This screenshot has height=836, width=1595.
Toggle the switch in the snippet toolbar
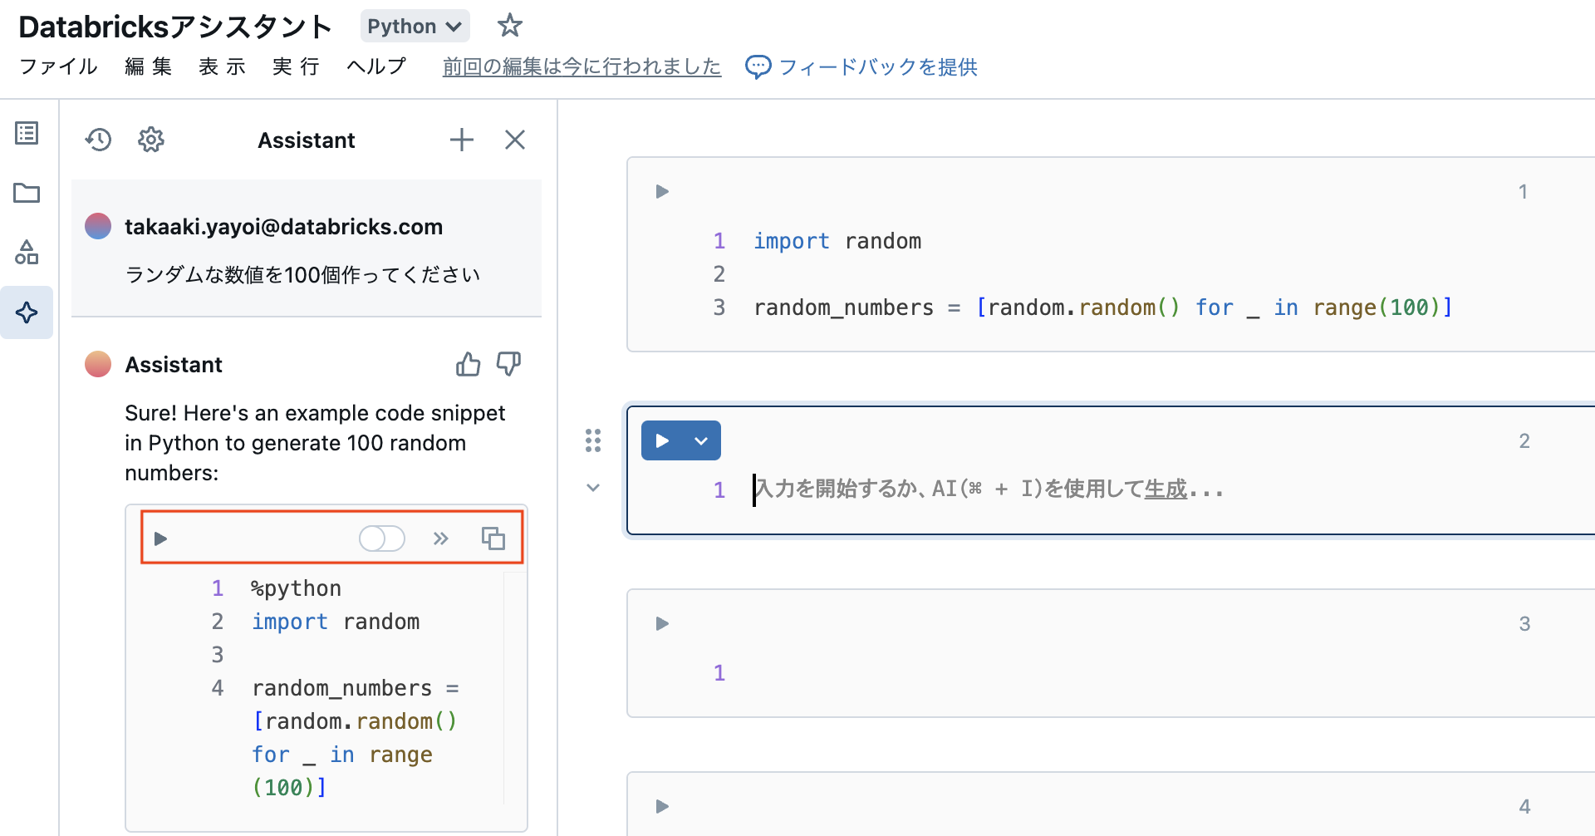coord(382,538)
